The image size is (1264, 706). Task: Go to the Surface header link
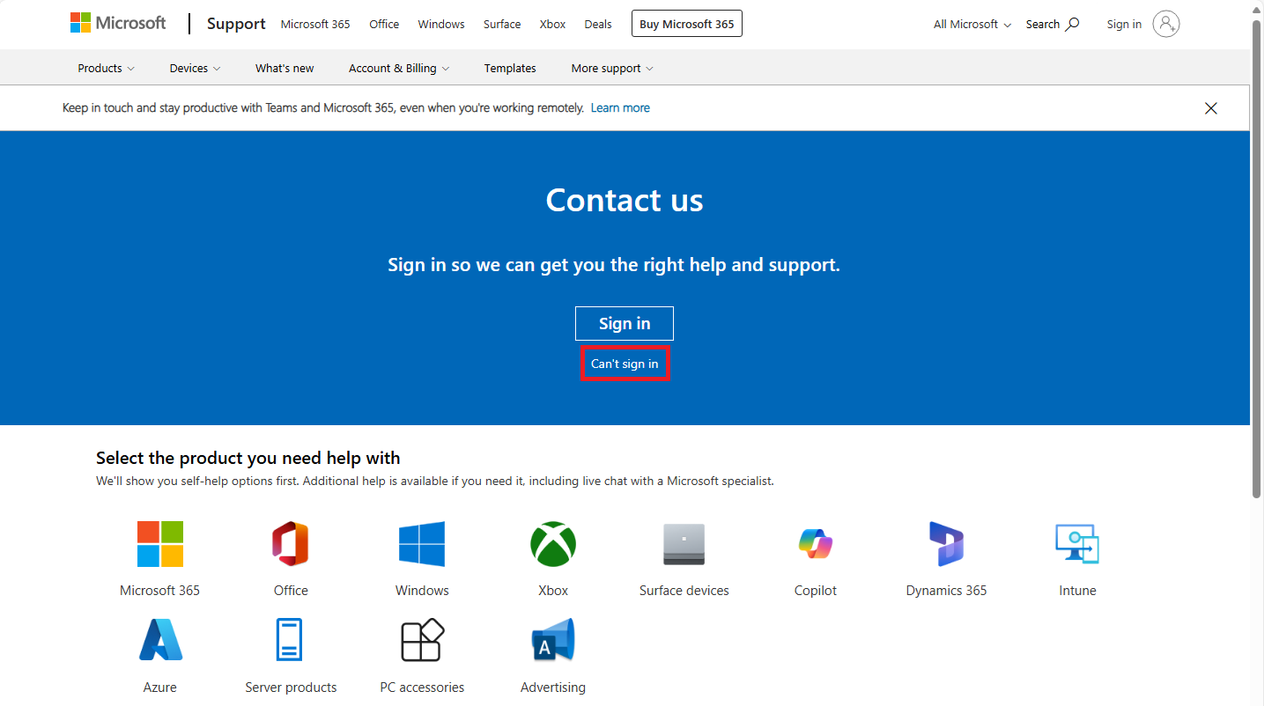pos(502,24)
